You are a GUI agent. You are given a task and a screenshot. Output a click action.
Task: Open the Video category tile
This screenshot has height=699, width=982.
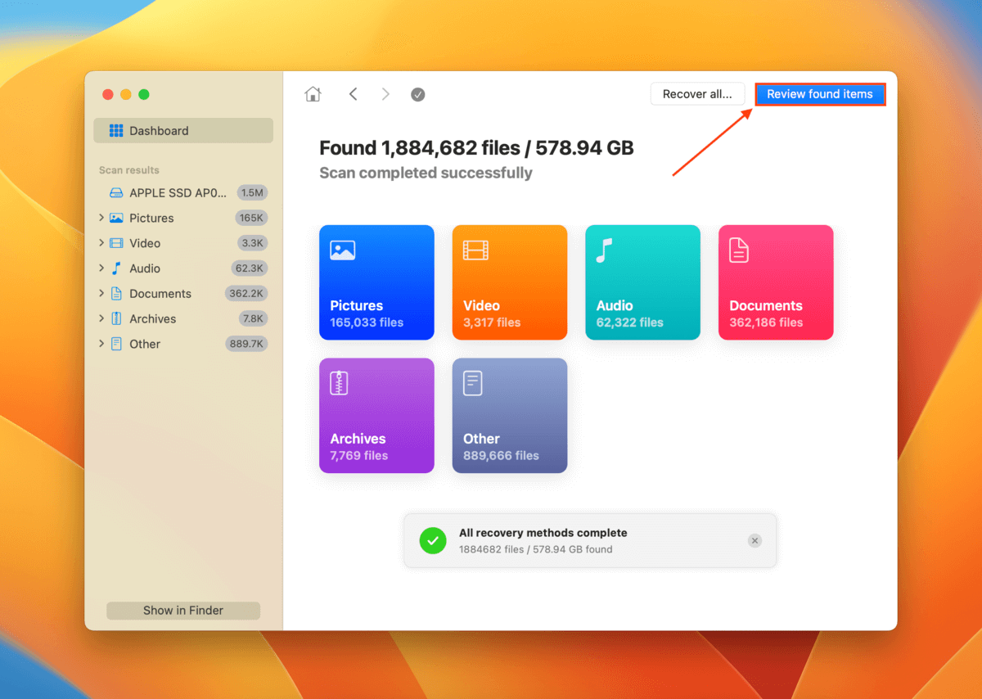509,282
